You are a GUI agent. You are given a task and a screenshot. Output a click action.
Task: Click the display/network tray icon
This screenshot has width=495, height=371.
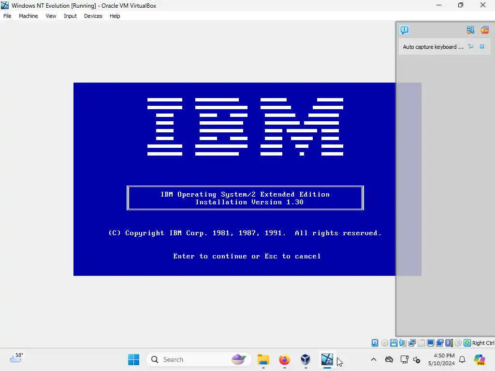pyautogui.click(x=405, y=359)
